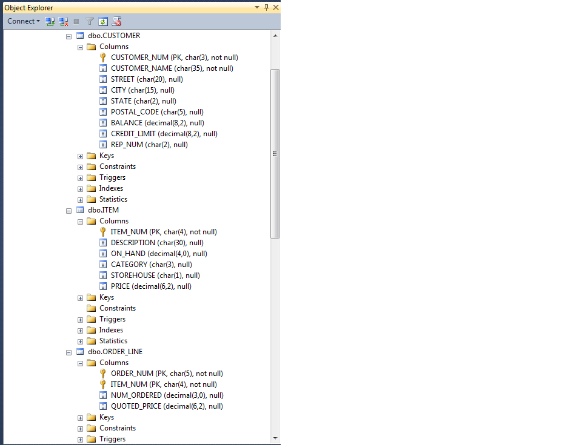Collapse the dbo.CUSTOMER table node
The height and width of the screenshot is (445, 582).
tap(69, 36)
